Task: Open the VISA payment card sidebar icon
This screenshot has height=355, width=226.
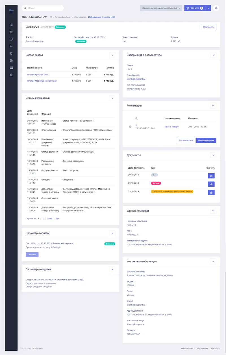Action: pyautogui.click(x=11, y=68)
